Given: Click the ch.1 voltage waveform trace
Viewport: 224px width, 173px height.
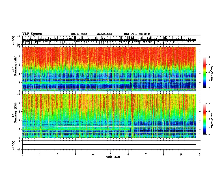Looking at the screenshot, I should 109,40.
